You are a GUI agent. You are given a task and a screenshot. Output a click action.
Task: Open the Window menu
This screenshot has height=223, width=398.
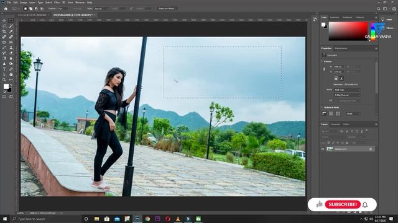(80, 2)
